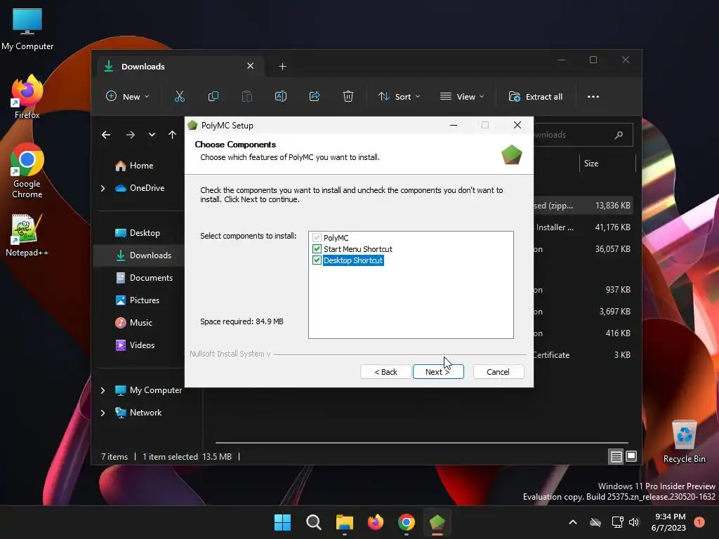Click the Paste clipboard icon in Explorer toolbar

pos(246,96)
